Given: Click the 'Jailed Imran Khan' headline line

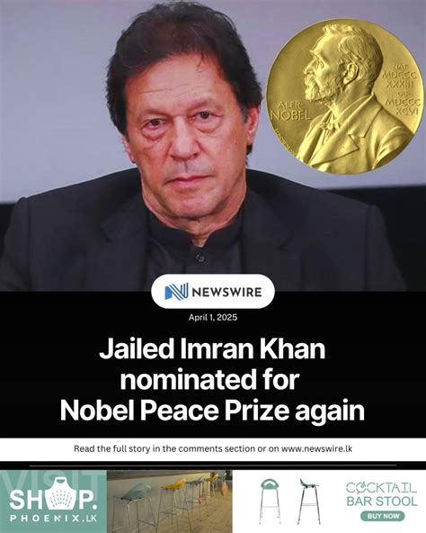Looking at the screenshot, I should [x=212, y=349].
